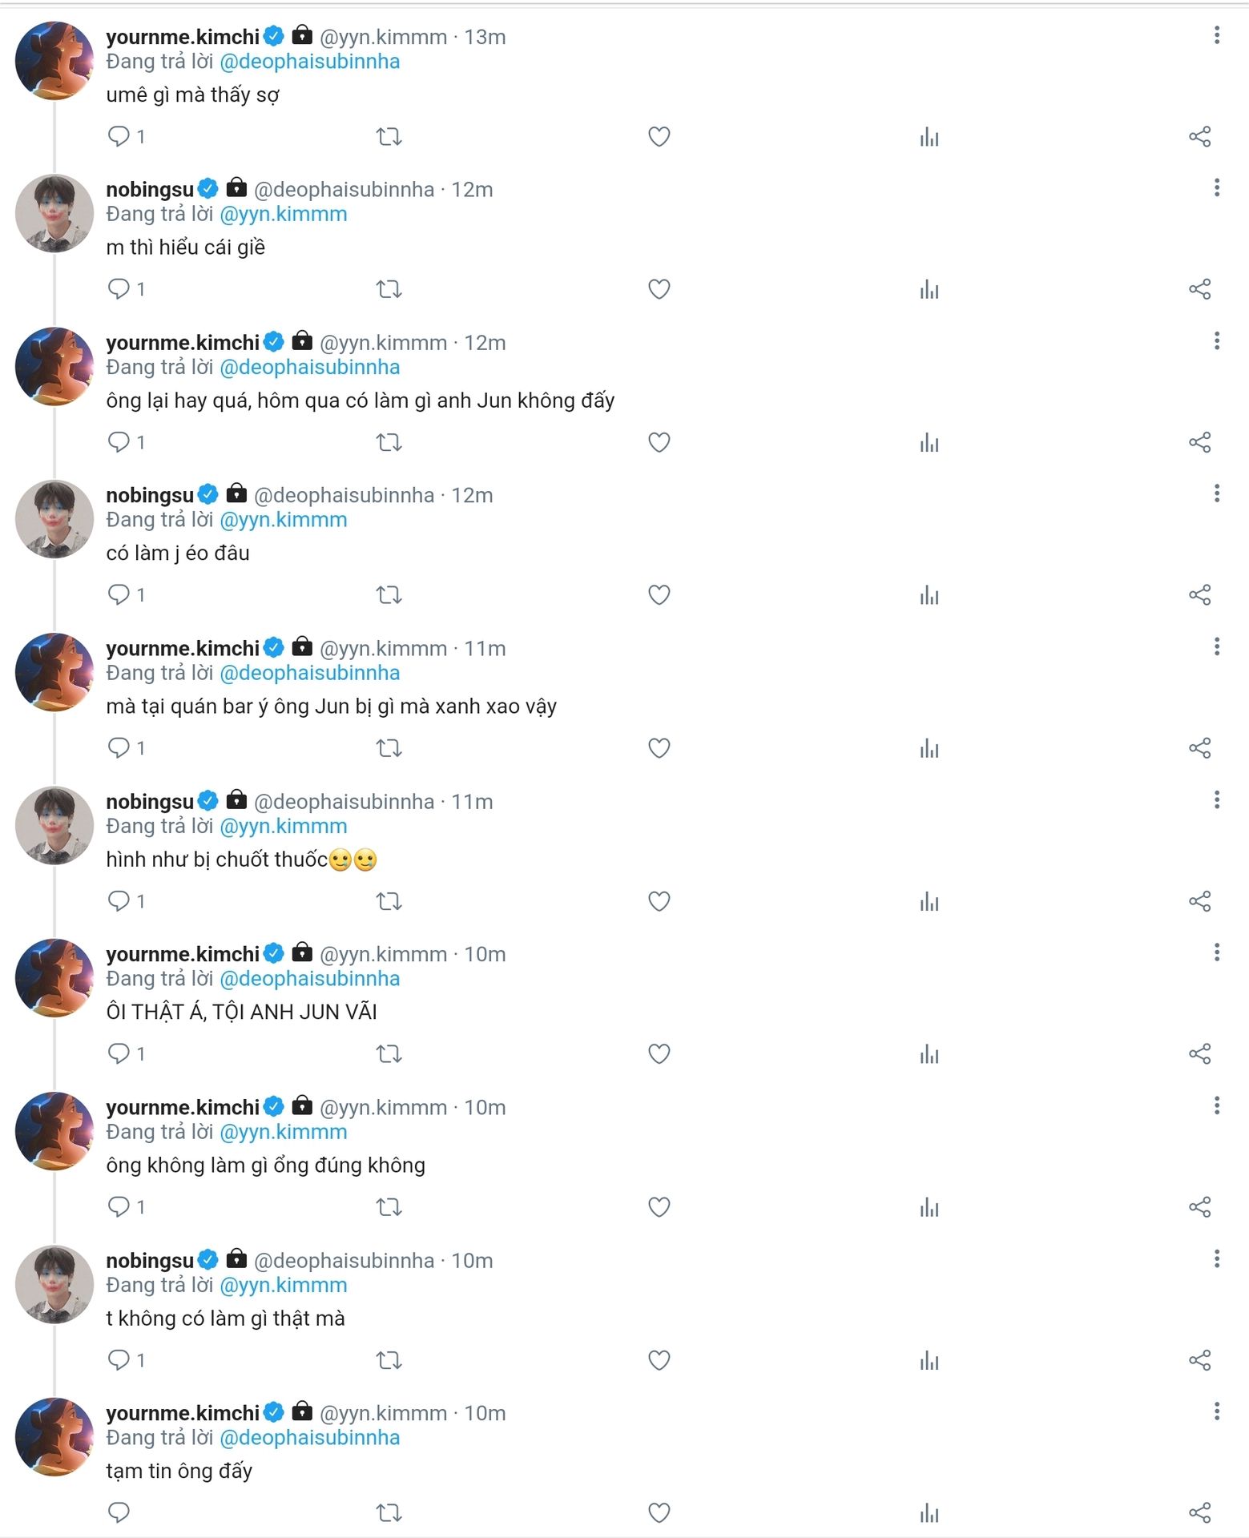Share the "umê gì mà thấy sợ" tweet
Viewport: 1249px width, 1538px height.
1199,137
